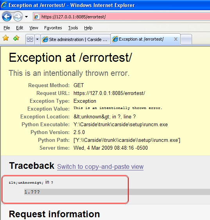210x220 pixels.
Task: Click the Request URL value https://127.0.0.1:8085/errortest/
Action: (109, 93)
